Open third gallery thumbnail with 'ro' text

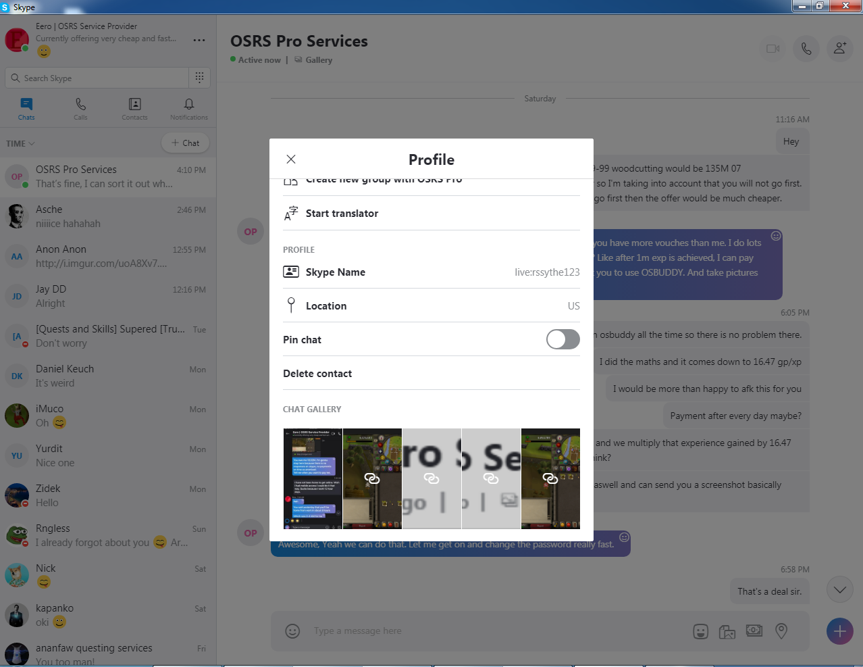431,478
